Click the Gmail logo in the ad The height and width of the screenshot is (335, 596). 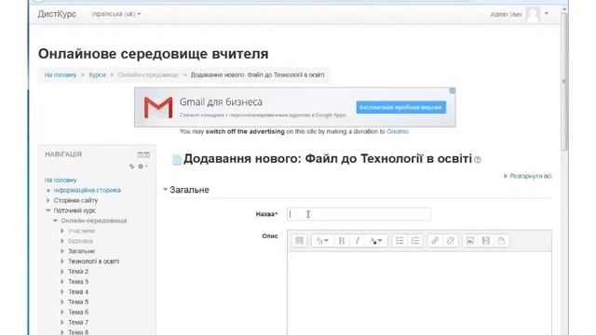pyautogui.click(x=158, y=107)
